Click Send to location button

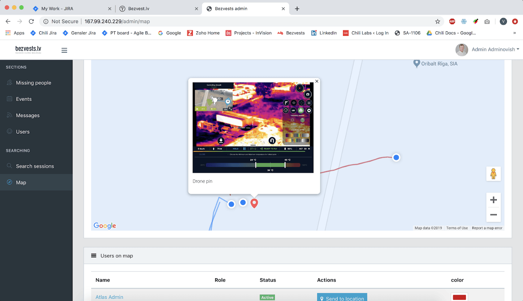342,297
